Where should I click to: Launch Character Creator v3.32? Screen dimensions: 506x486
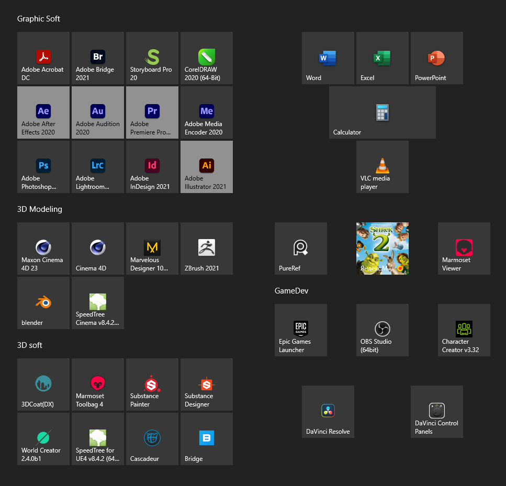[464, 330]
